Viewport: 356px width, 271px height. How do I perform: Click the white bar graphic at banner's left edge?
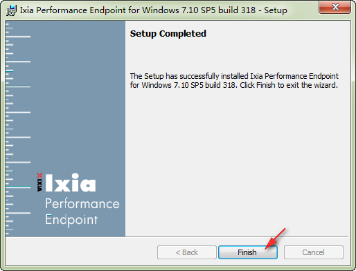(18, 129)
